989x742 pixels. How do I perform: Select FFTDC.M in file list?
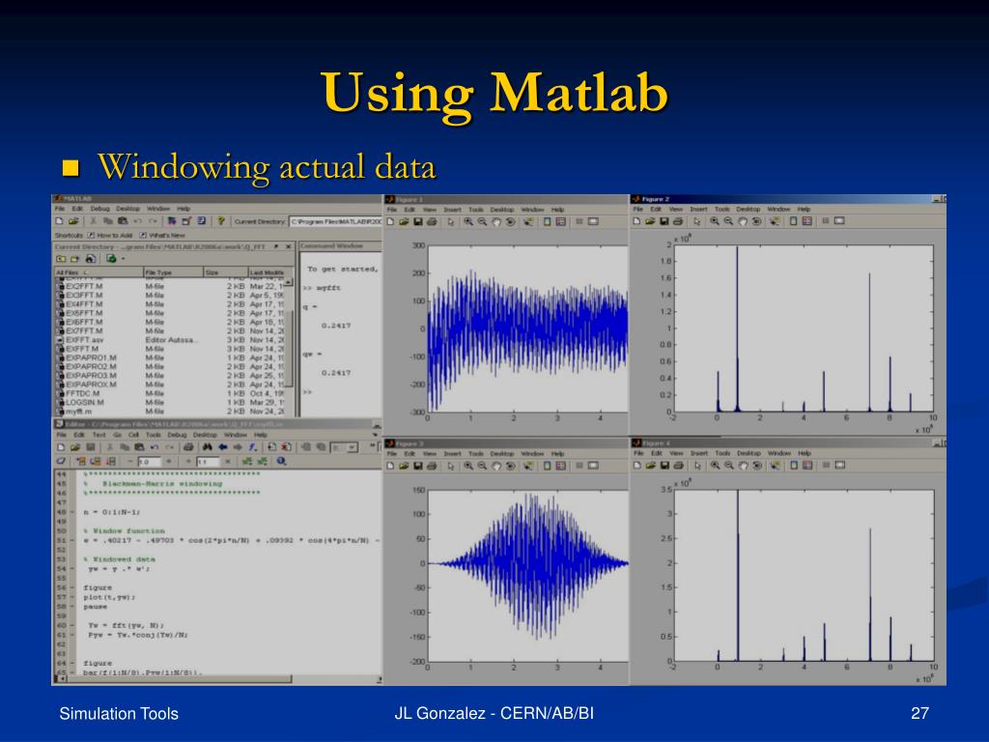point(83,393)
